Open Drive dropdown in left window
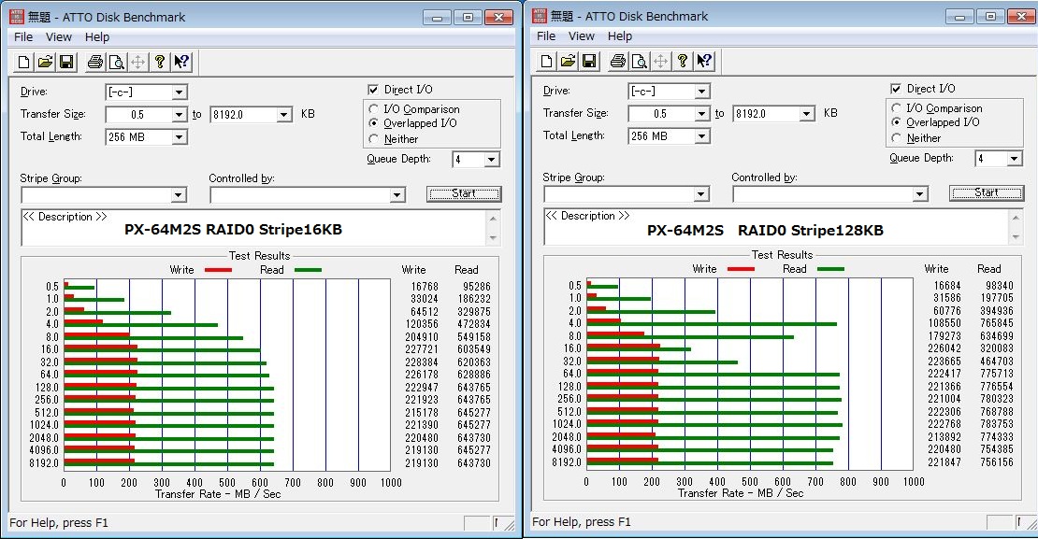Image resolution: width=1038 pixels, height=539 pixels. (x=179, y=92)
